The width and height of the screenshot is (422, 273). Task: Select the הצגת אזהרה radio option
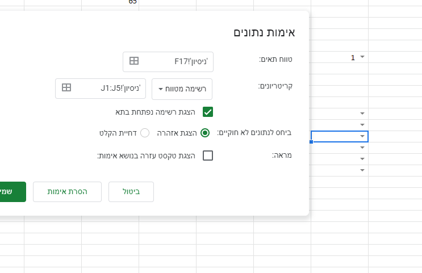[205, 133]
